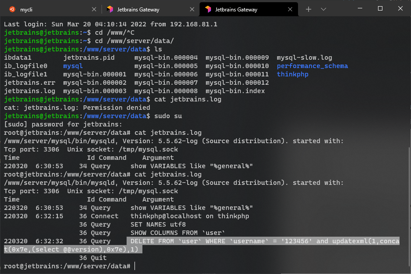Click the 'sudo su' command text

pyautogui.click(x=168, y=116)
